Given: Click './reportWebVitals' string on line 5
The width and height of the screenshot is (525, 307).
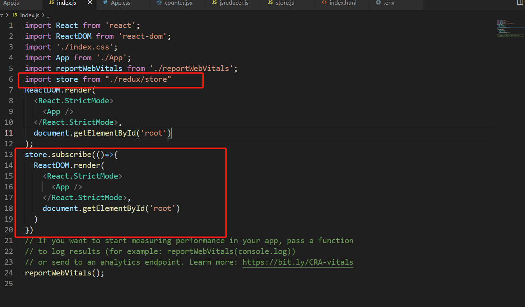Looking at the screenshot, I should pos(191,69).
